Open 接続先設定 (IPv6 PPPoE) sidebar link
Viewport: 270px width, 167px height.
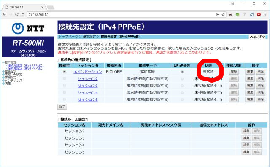pos(25,68)
